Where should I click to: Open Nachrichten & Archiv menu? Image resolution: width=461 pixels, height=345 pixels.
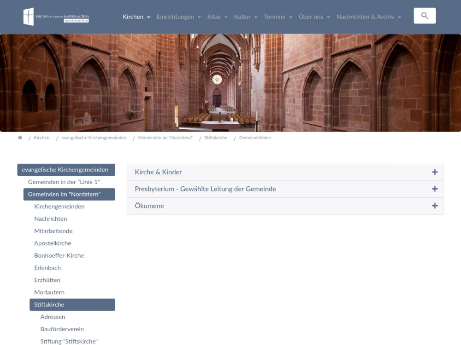[368, 17]
